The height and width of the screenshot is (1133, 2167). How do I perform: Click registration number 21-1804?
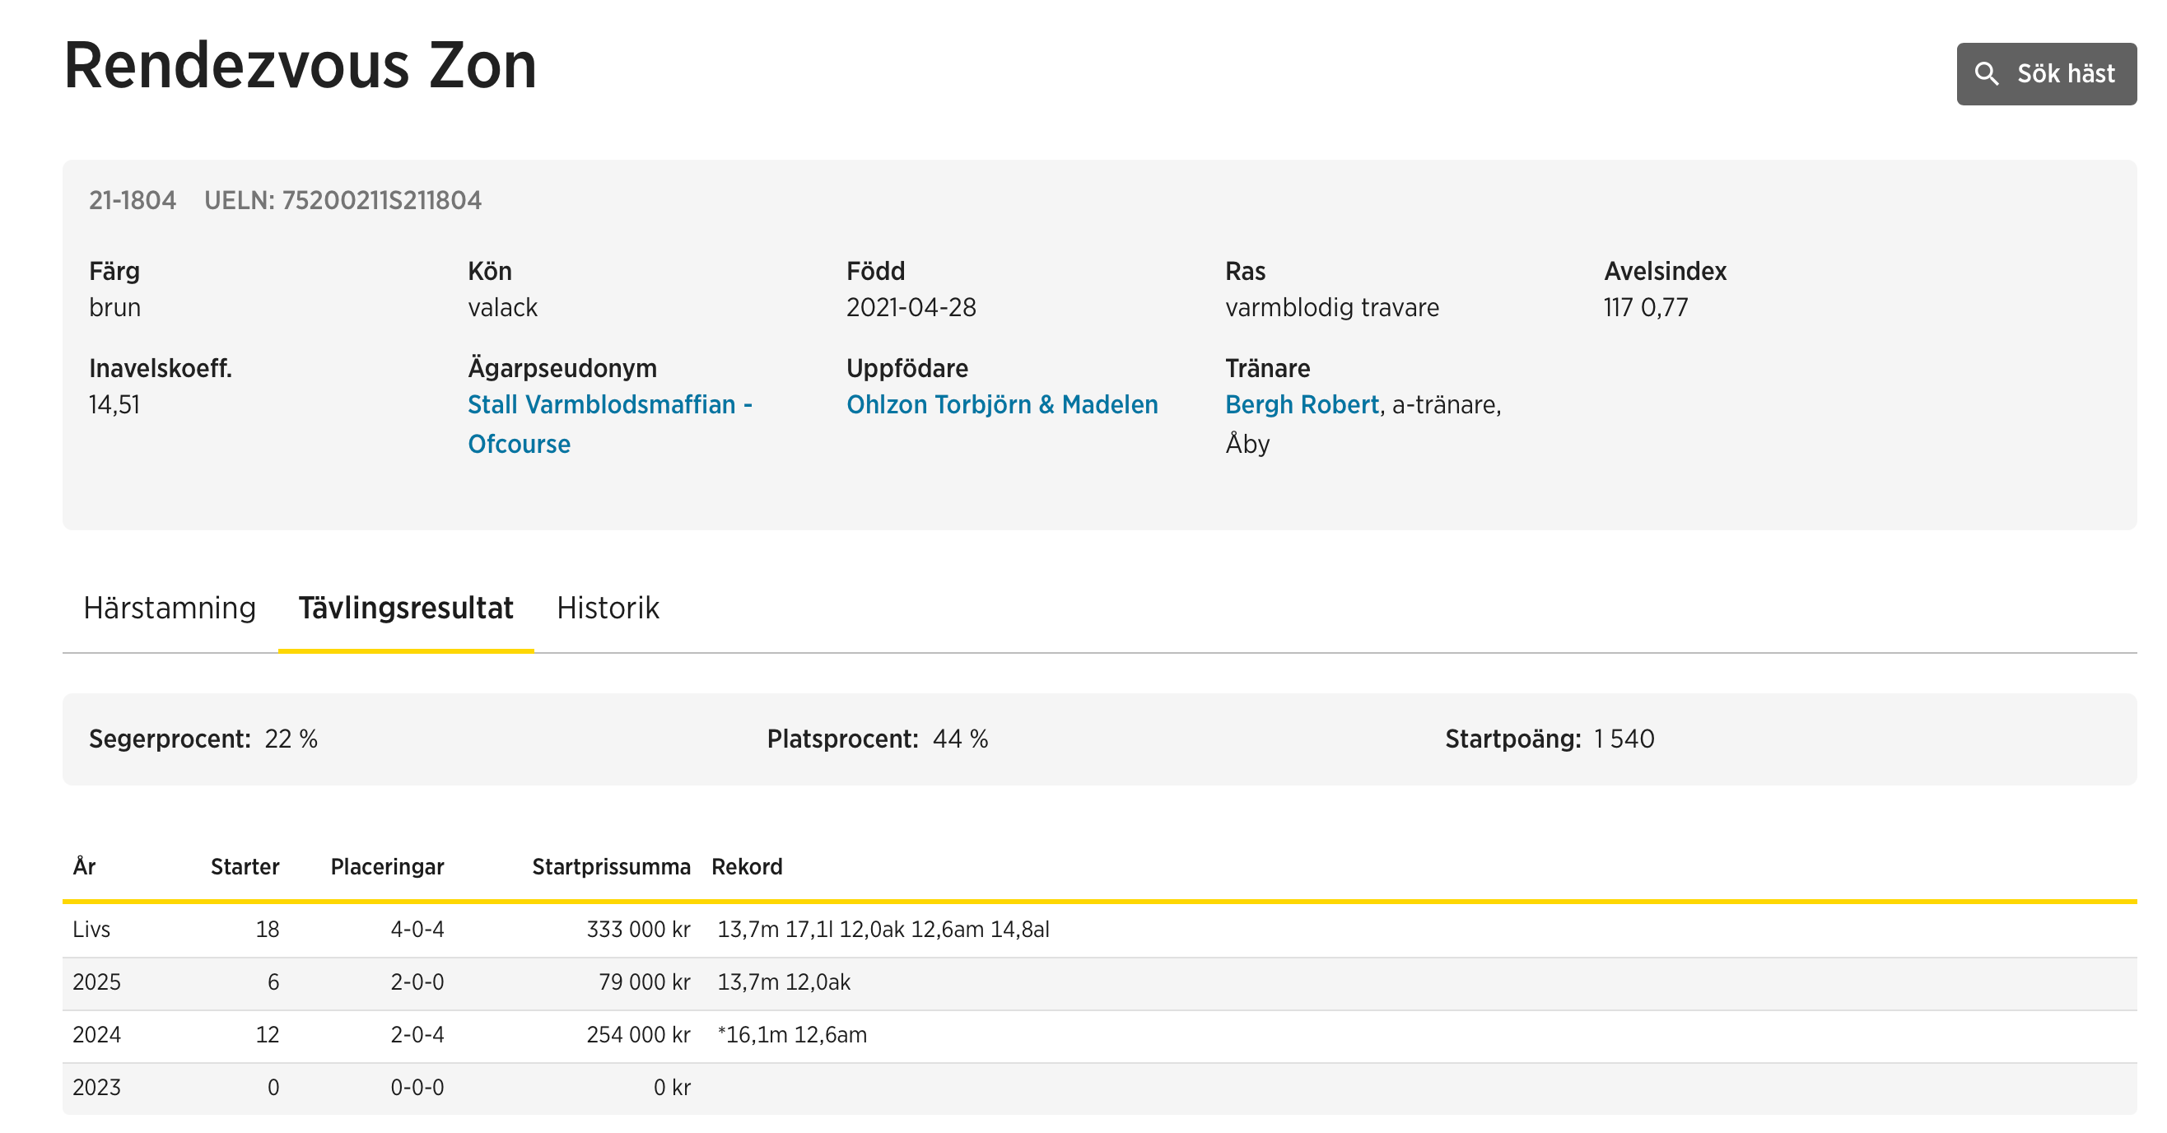pyautogui.click(x=133, y=200)
